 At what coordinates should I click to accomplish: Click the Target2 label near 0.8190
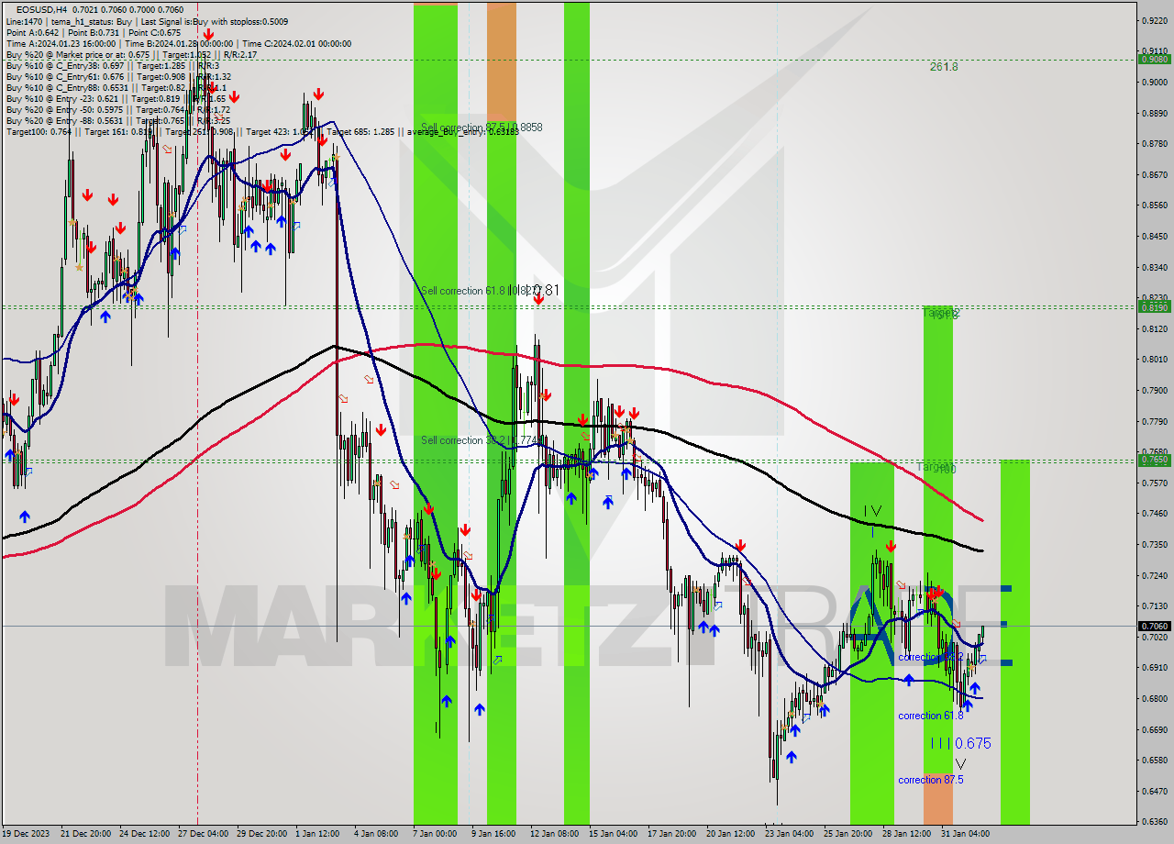(x=941, y=314)
